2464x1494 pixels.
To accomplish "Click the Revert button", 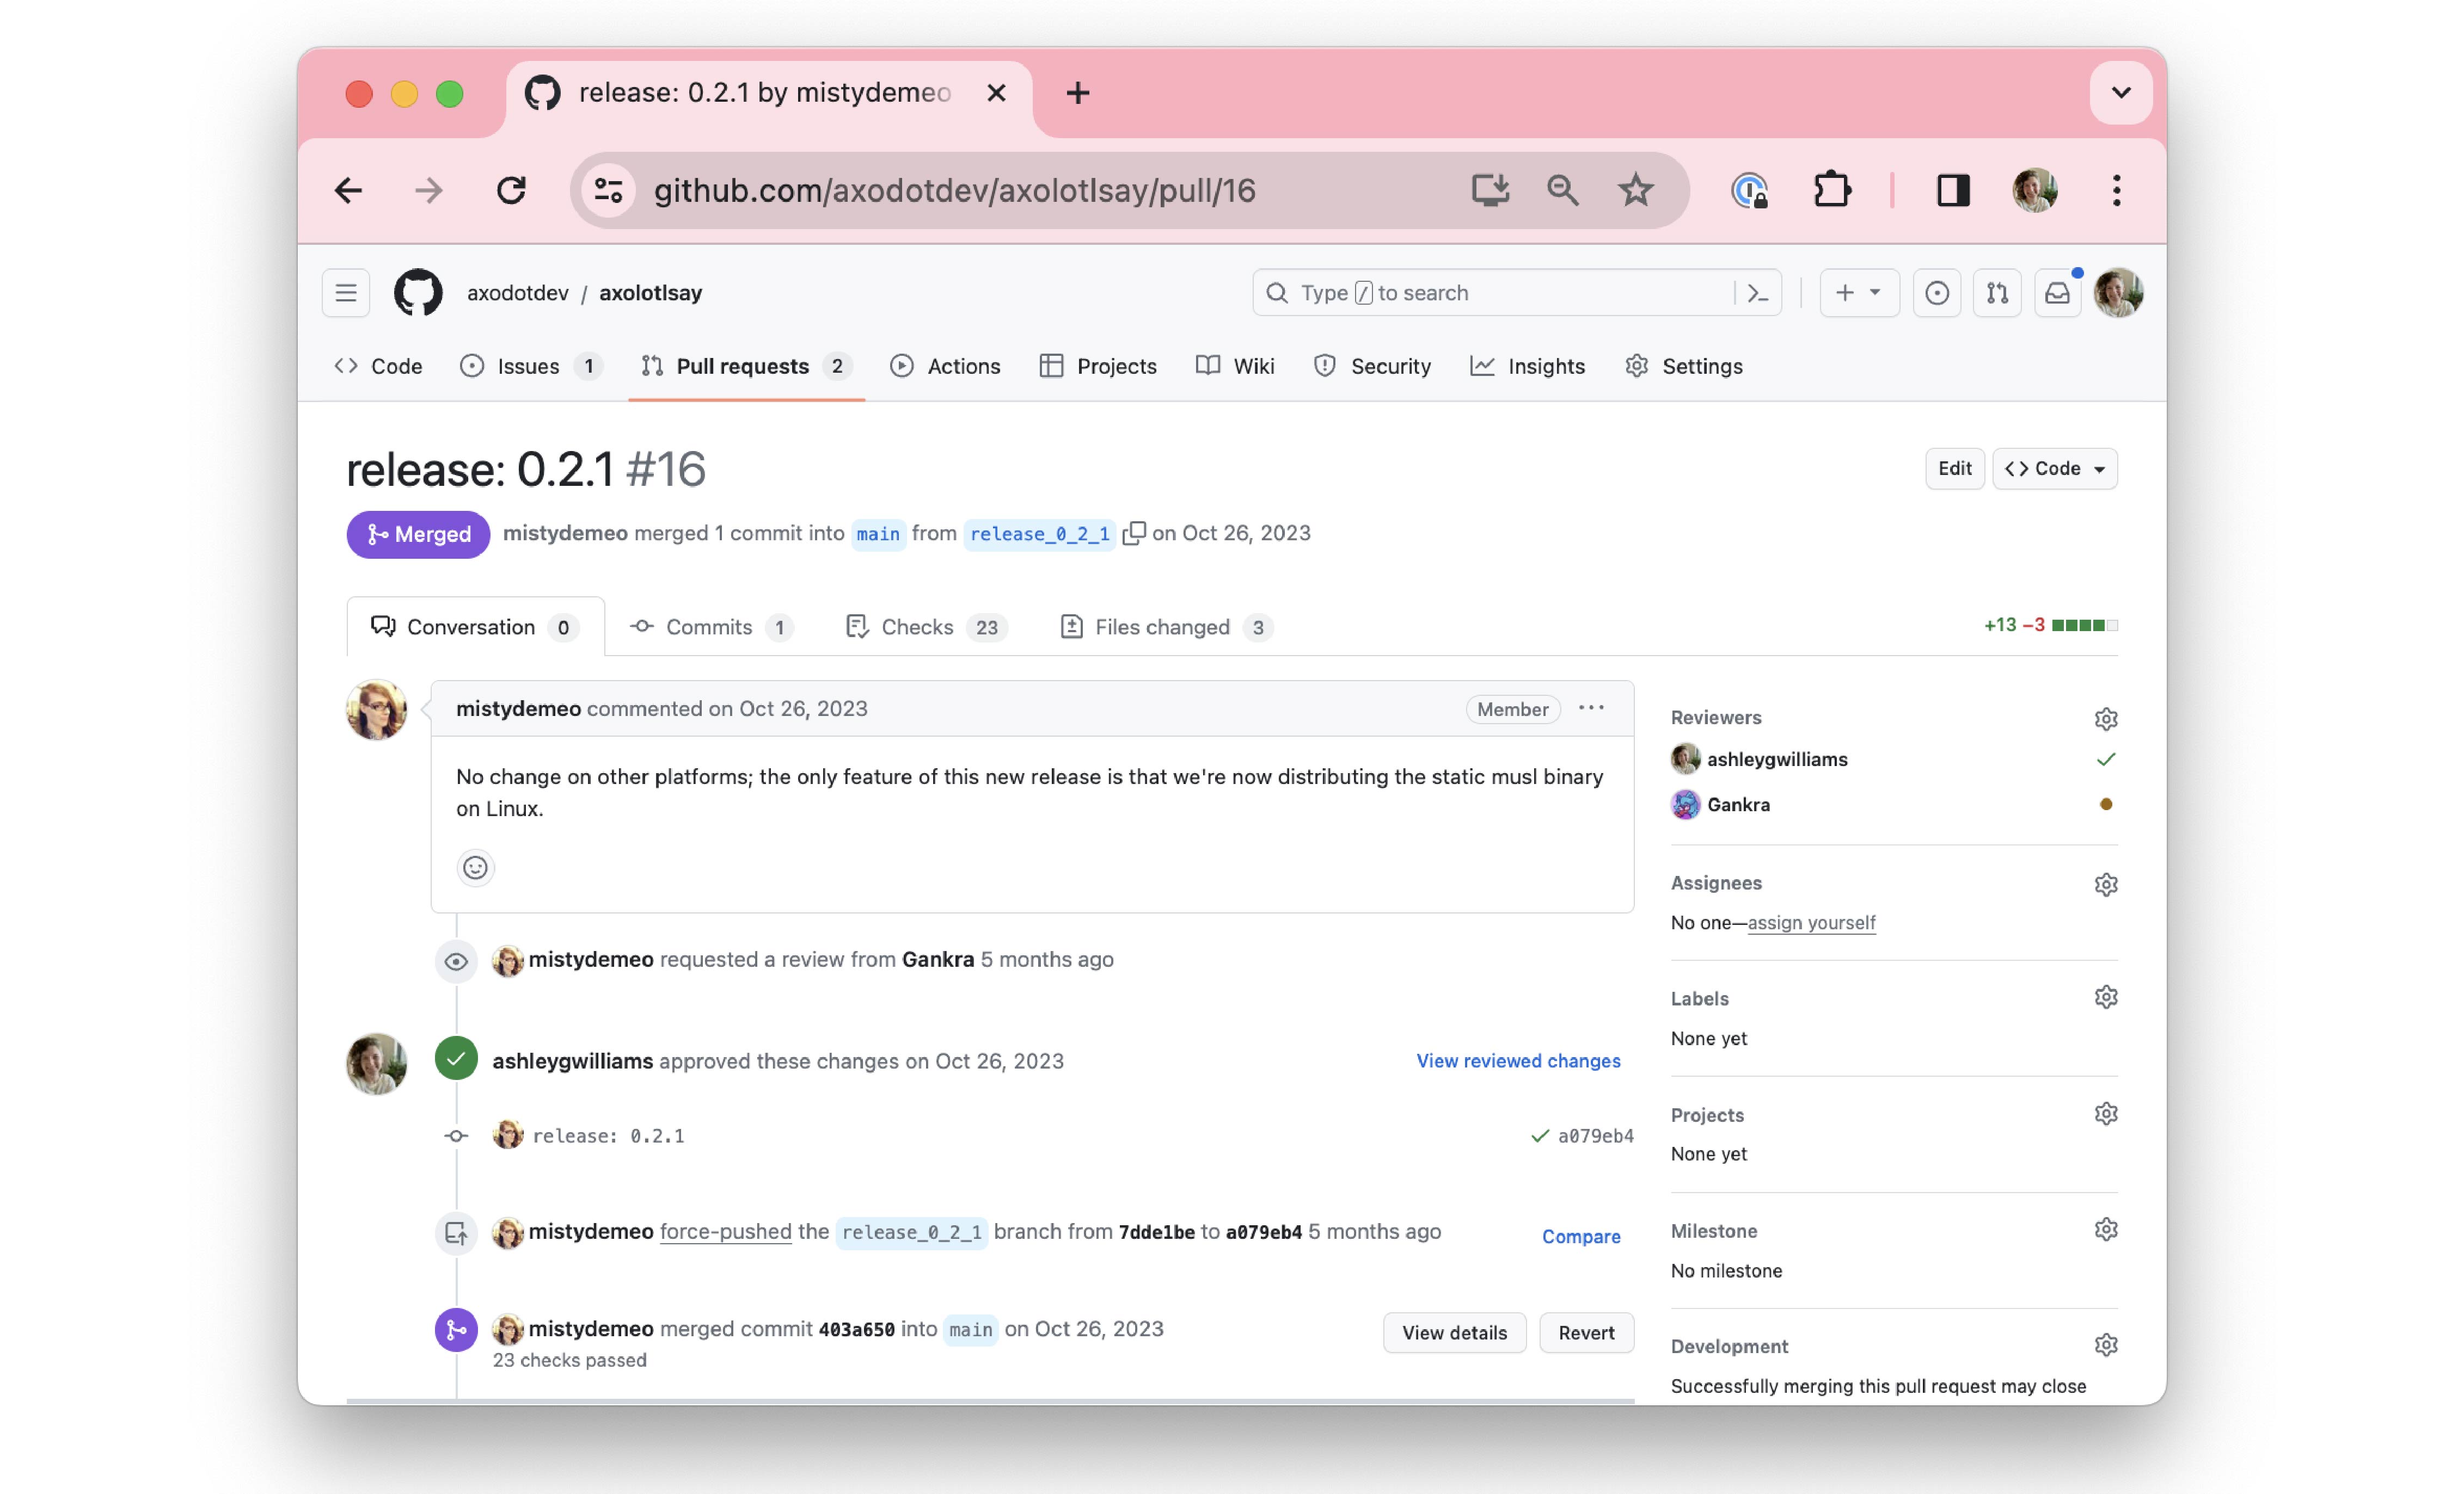I will click(x=1586, y=1332).
